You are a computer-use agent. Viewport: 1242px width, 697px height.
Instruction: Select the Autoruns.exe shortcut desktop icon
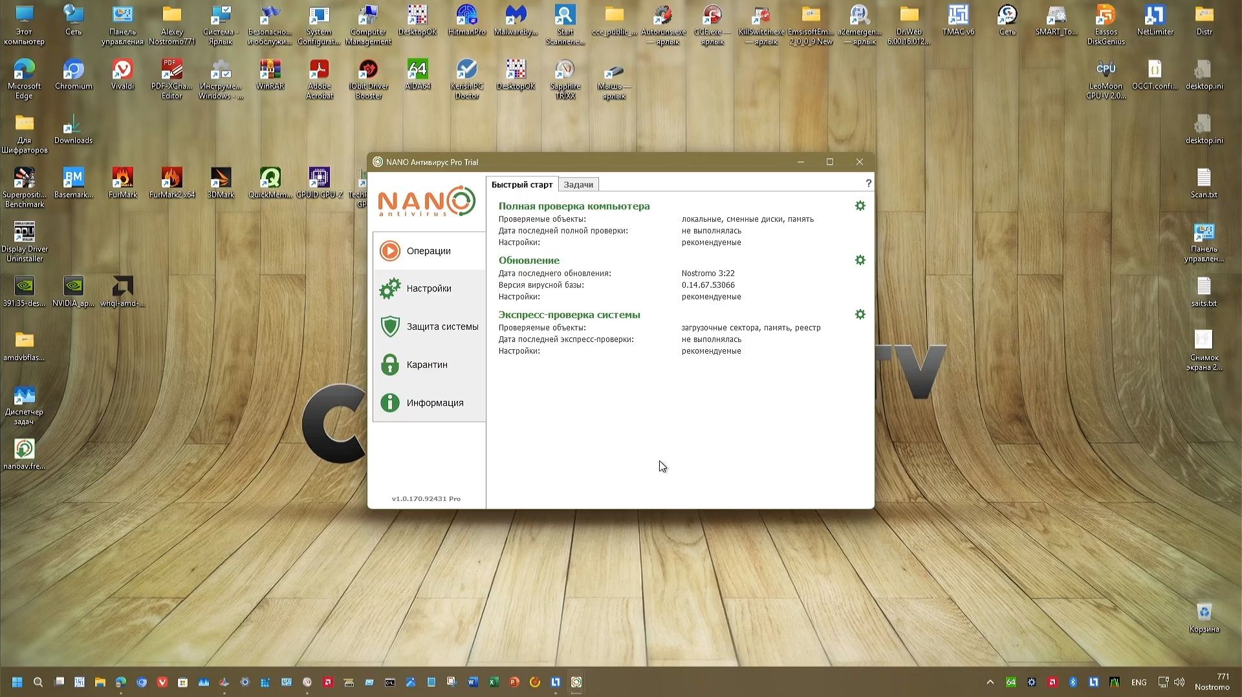(x=663, y=25)
